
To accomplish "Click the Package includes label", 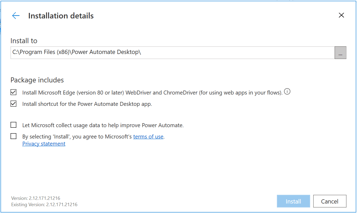I will pos(37,80).
